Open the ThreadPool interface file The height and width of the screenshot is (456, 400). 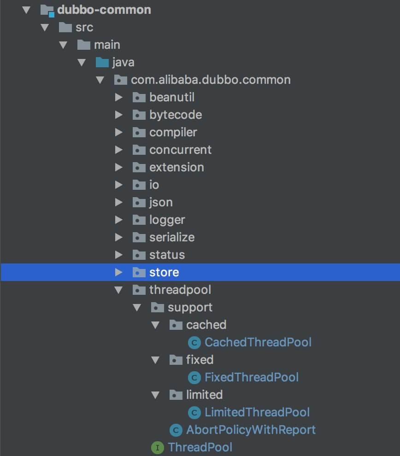coord(200,447)
